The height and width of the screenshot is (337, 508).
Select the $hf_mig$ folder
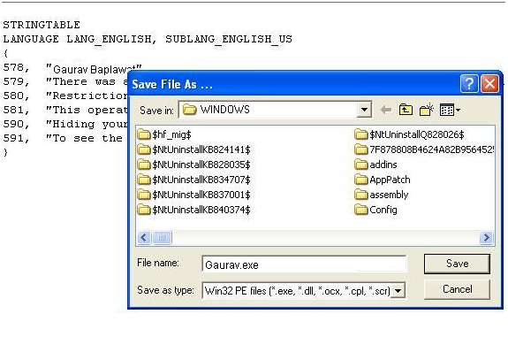(x=164, y=134)
